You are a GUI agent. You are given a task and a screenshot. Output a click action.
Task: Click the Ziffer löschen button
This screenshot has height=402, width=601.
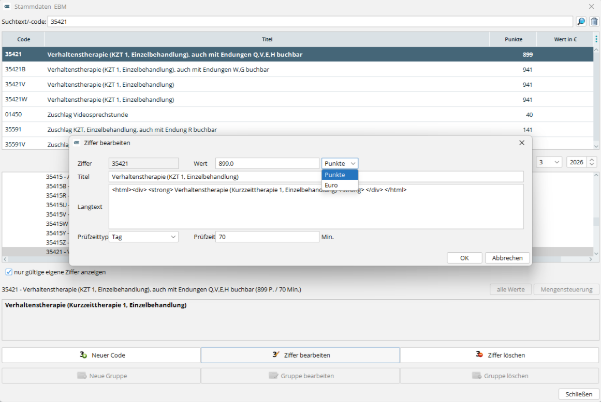pyautogui.click(x=500, y=355)
